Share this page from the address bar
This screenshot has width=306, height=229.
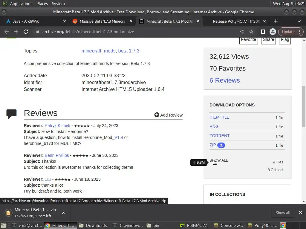(x=241, y=32)
